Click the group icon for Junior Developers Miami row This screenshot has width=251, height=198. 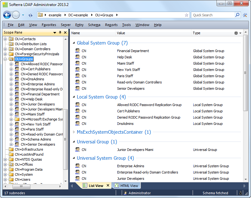pyautogui.click(x=77, y=149)
